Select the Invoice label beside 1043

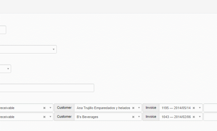coord(151,117)
